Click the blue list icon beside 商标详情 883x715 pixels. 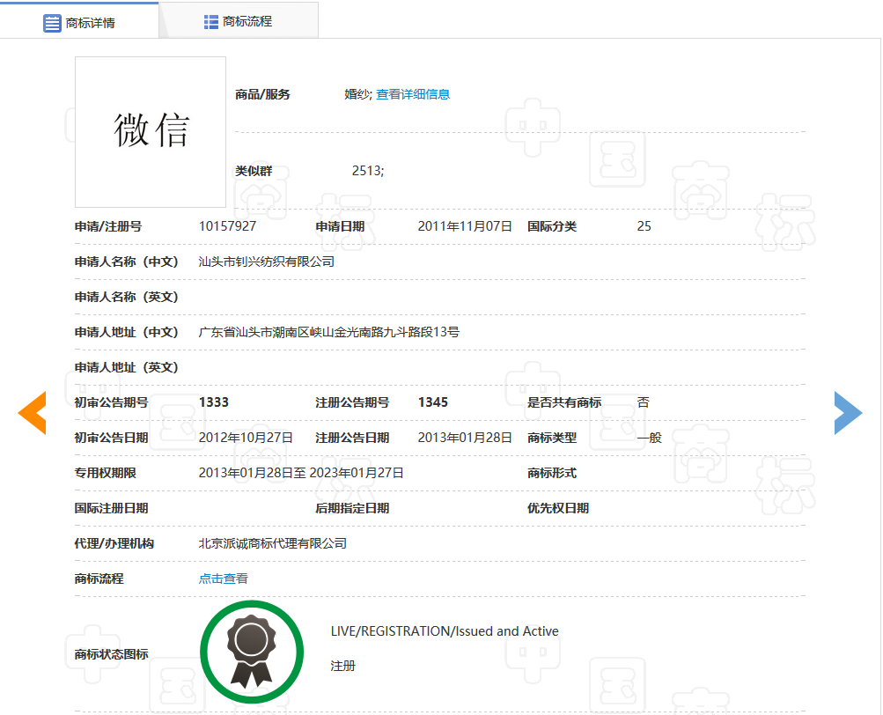point(52,23)
